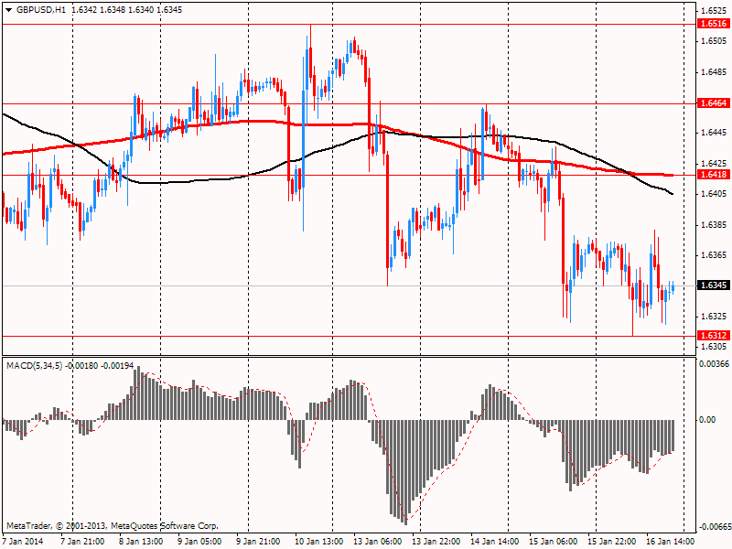
Task: Select the 9 Jan 21:00 time axis label
Action: pos(258,542)
